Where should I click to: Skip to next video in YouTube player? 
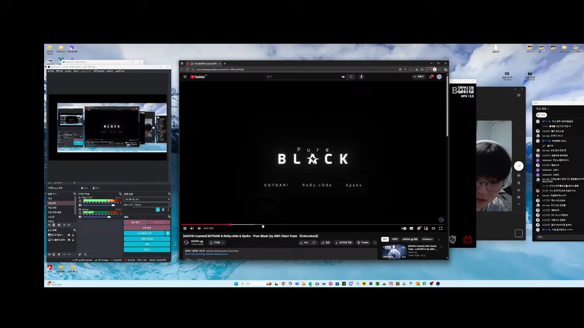tap(192, 228)
